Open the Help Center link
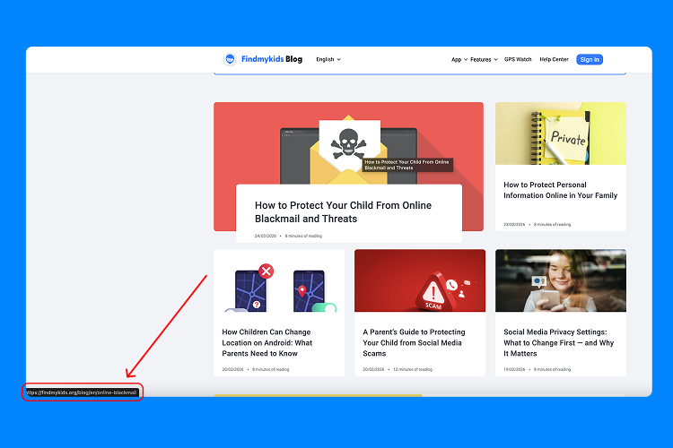Viewport: 673px width, 448px height. (x=554, y=59)
